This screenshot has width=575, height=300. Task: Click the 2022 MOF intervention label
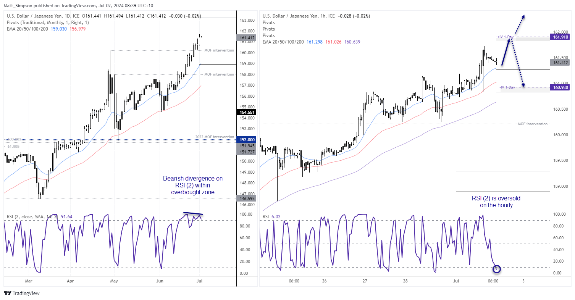pyautogui.click(x=214, y=137)
